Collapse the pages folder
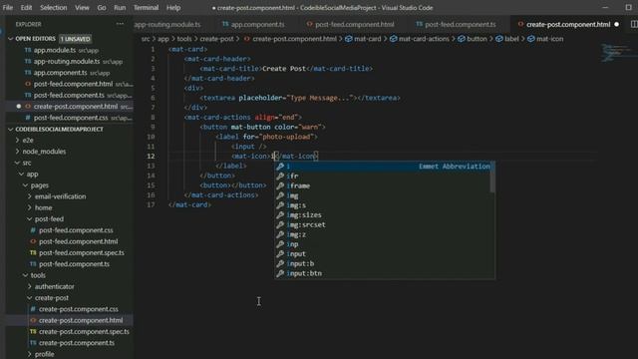 25,185
